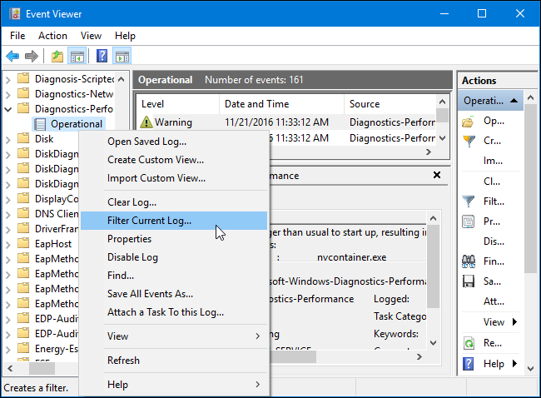
Task: Collapse the Operational section in Actions pane
Action: point(514,101)
